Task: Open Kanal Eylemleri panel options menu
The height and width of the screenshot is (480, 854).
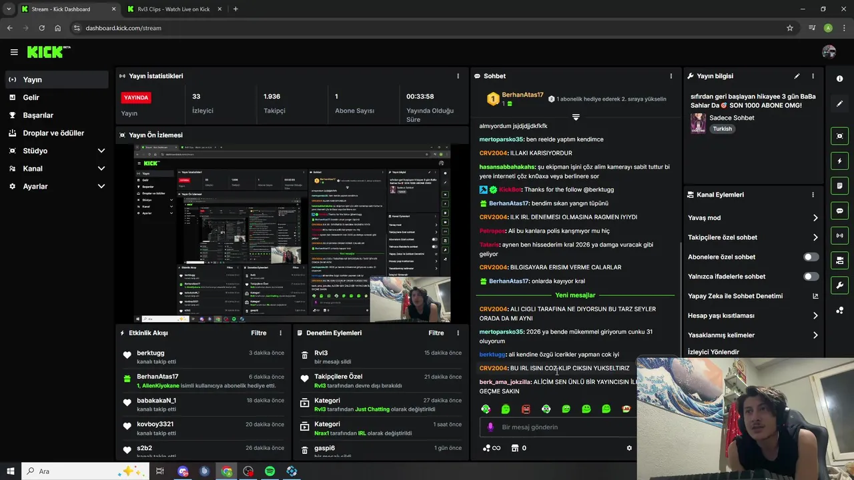Action: (x=813, y=195)
